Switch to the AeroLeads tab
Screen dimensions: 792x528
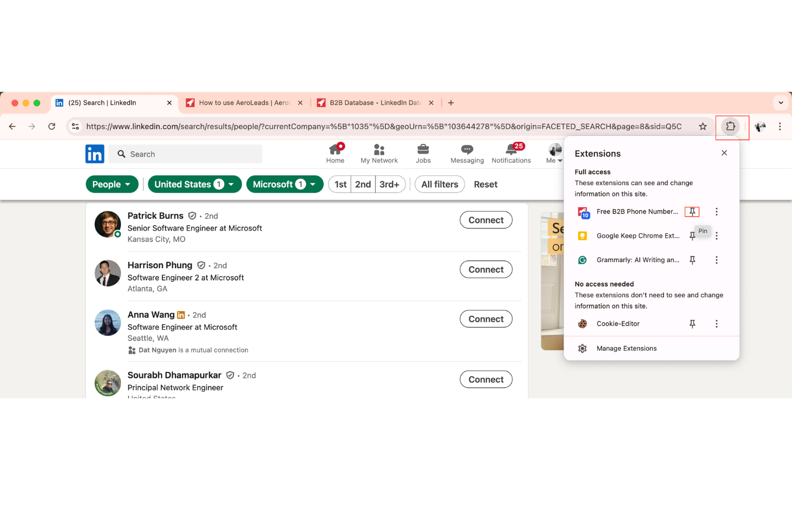click(x=243, y=102)
